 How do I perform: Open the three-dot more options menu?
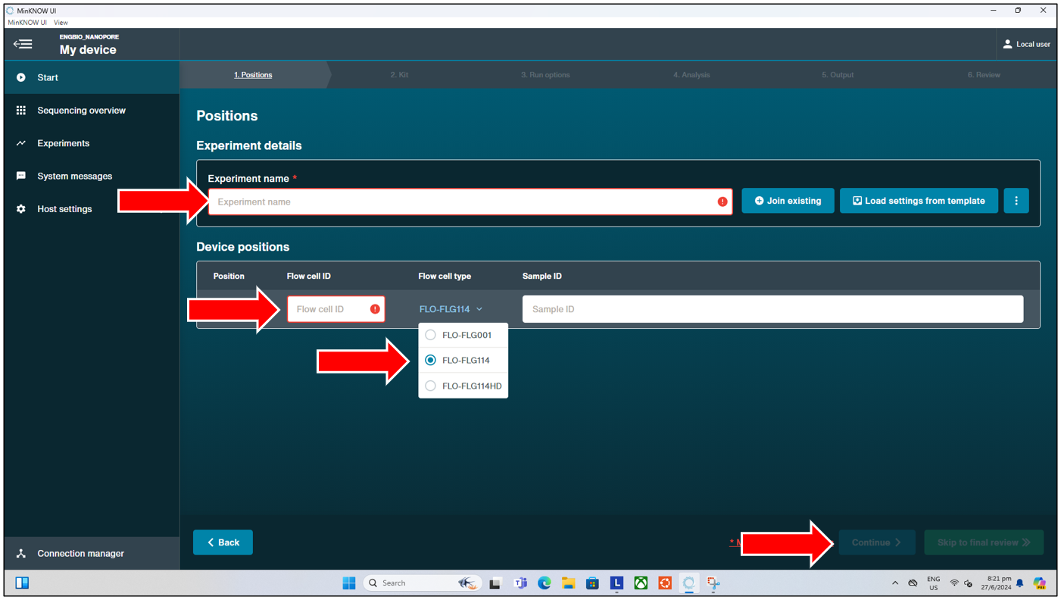tap(1016, 201)
